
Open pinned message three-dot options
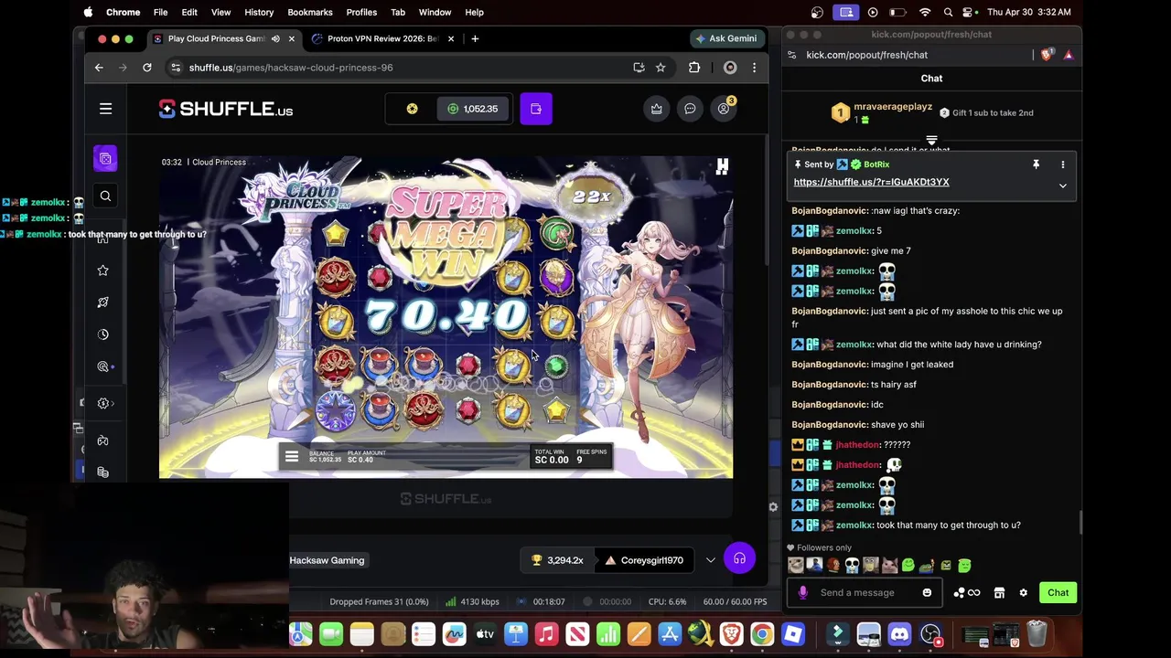point(1063,164)
